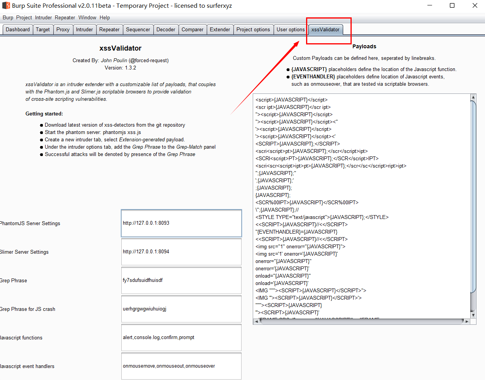Open the Intruder menu
This screenshot has height=380, width=485.
click(43, 18)
